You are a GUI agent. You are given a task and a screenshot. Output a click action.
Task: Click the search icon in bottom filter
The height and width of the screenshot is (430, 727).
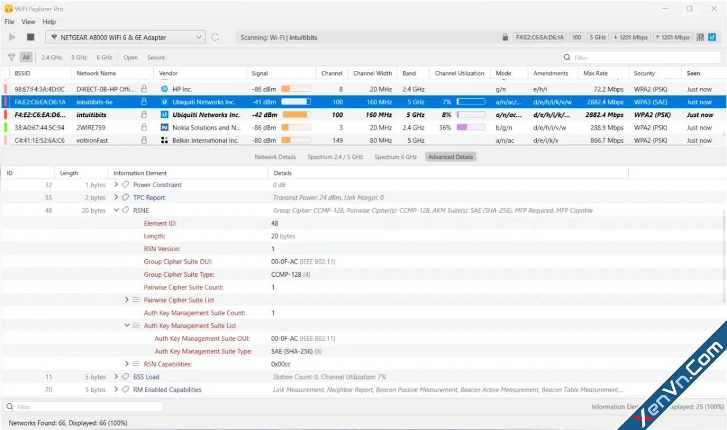[x=10, y=407]
